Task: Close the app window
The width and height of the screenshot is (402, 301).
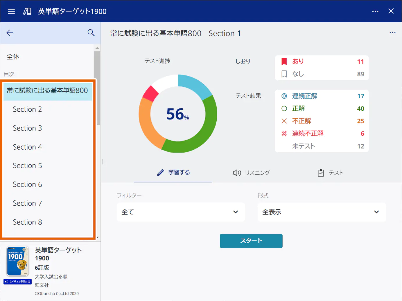Action: [391, 11]
